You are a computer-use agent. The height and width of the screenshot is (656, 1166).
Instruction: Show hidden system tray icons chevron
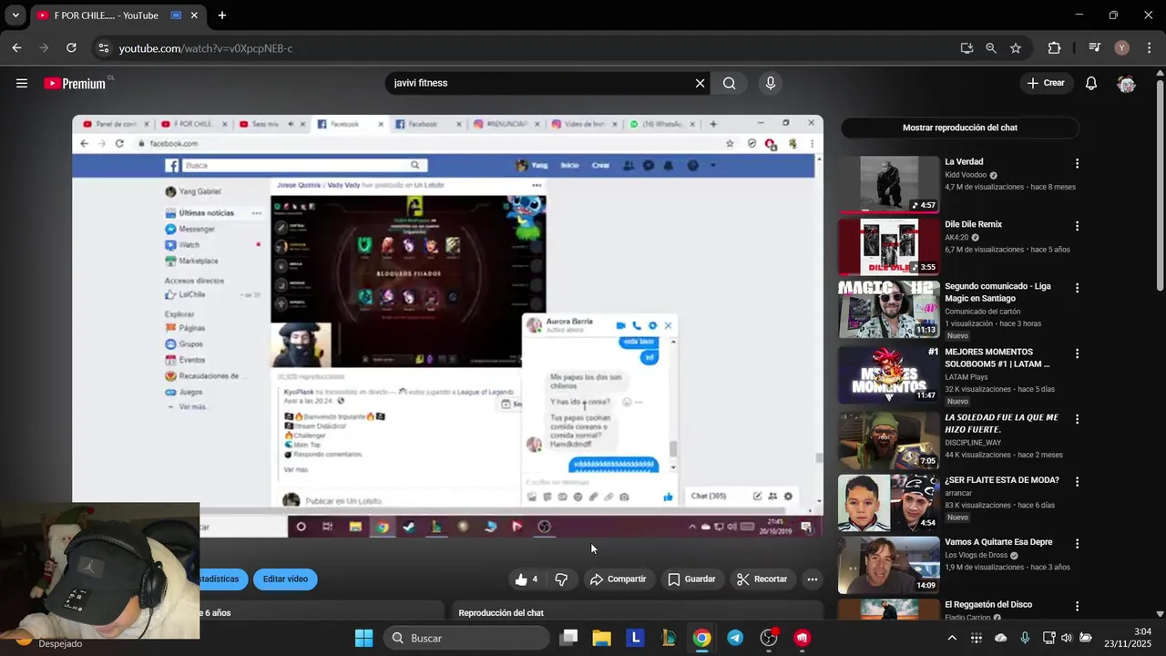[x=952, y=638]
